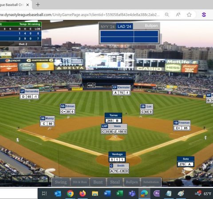Switch to the NYY '24 tab

(x=107, y=27)
